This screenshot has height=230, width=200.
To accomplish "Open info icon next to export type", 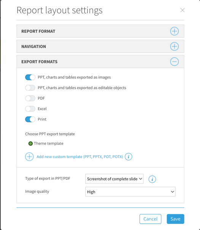I will (152, 179).
